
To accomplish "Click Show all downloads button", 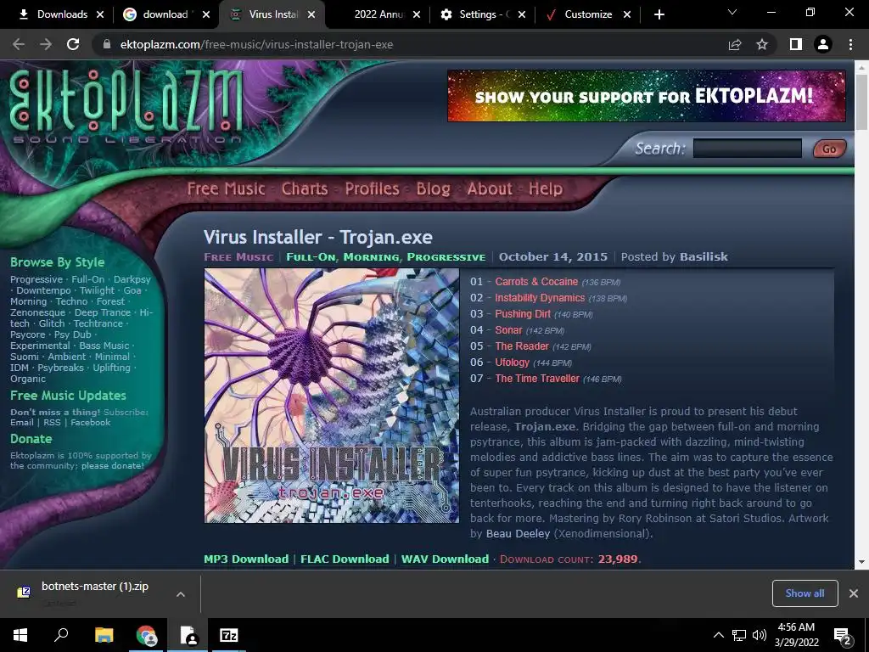I will (805, 593).
